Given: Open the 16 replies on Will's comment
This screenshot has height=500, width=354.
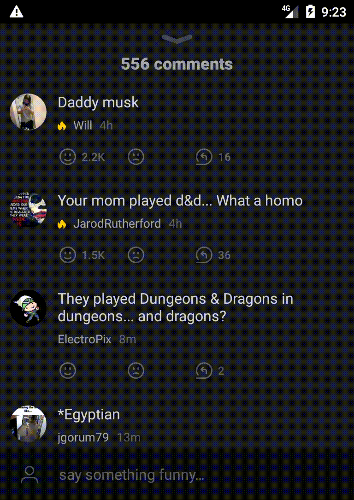Looking at the screenshot, I should pos(213,157).
